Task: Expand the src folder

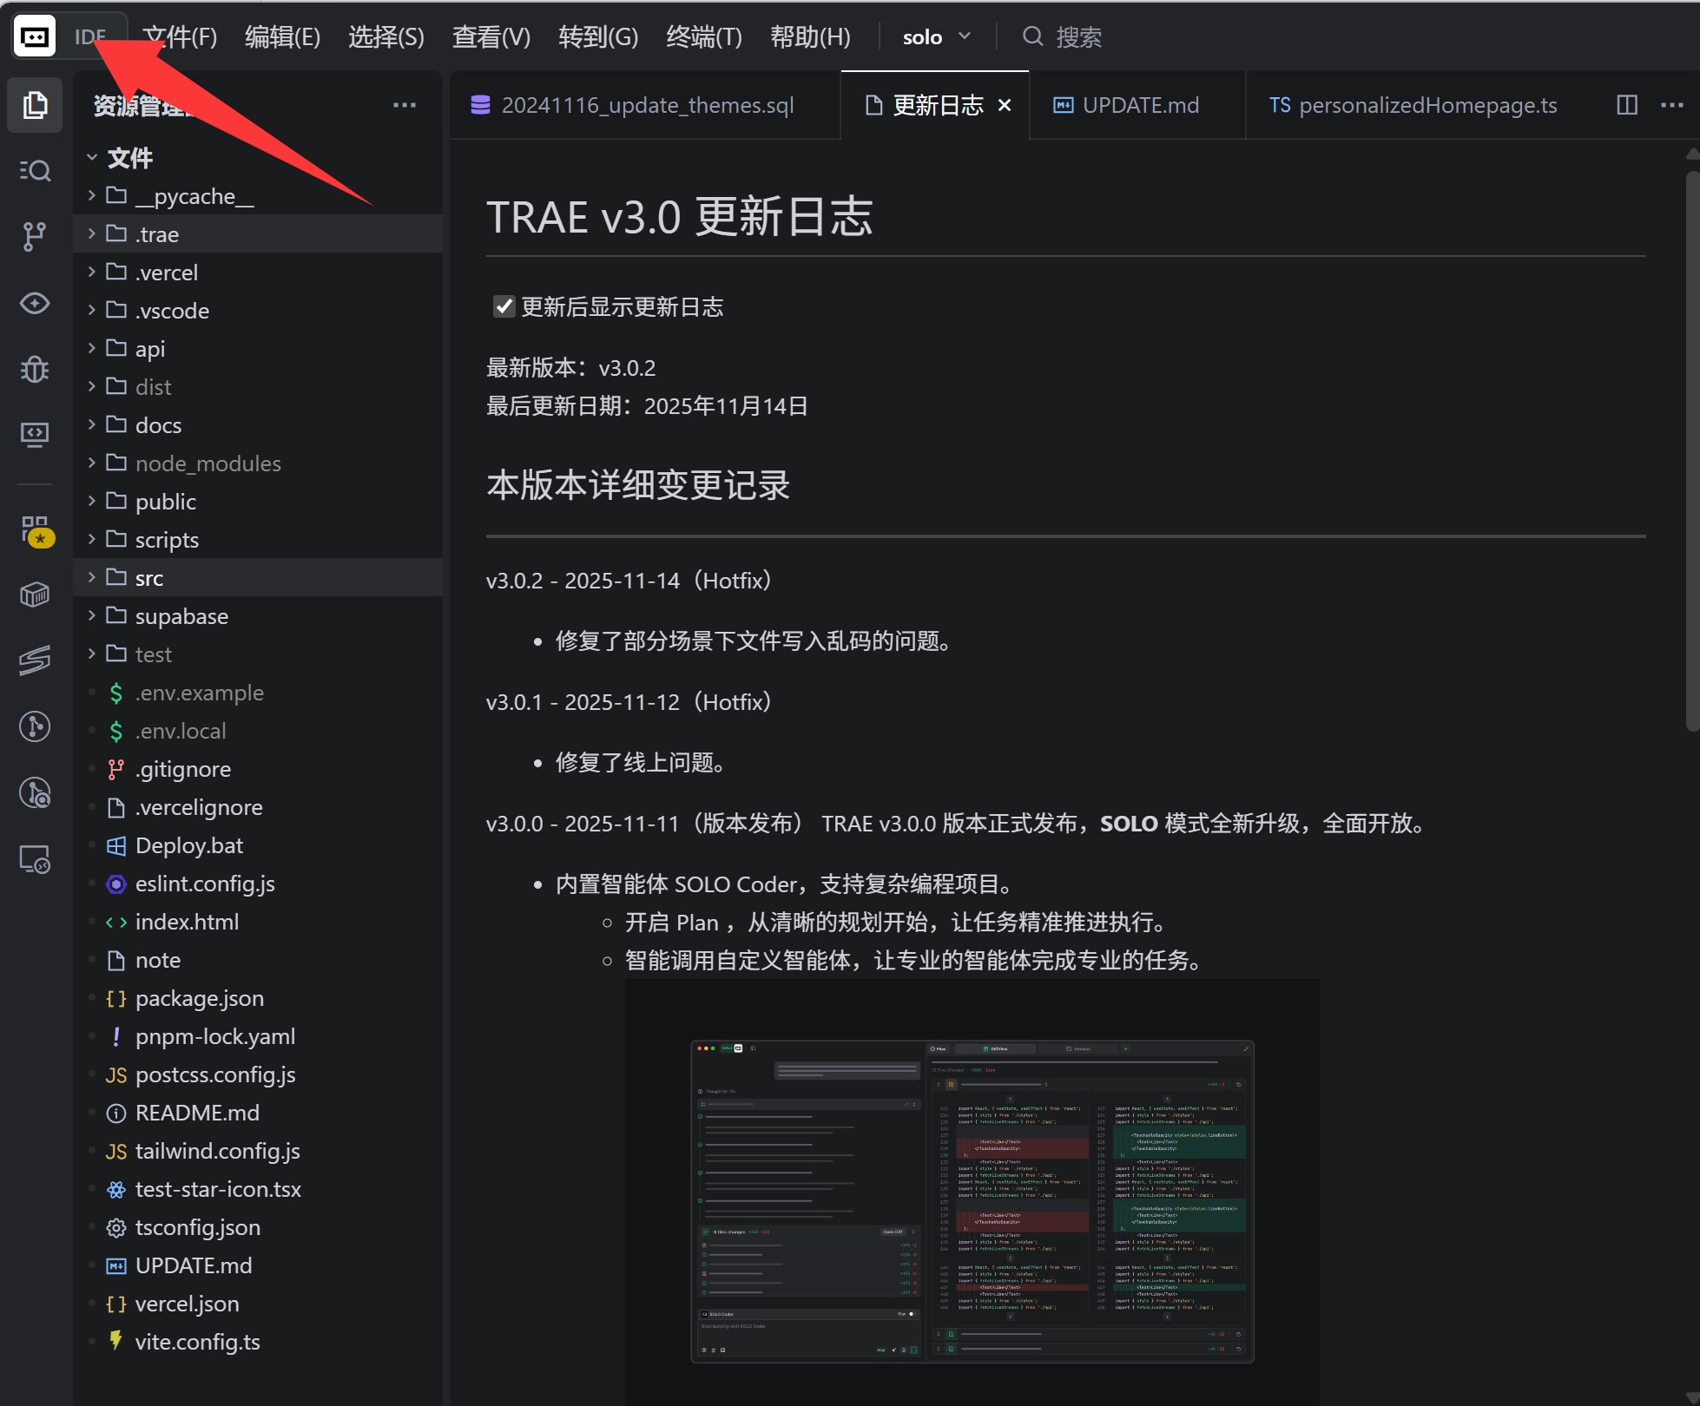Action: (x=148, y=578)
